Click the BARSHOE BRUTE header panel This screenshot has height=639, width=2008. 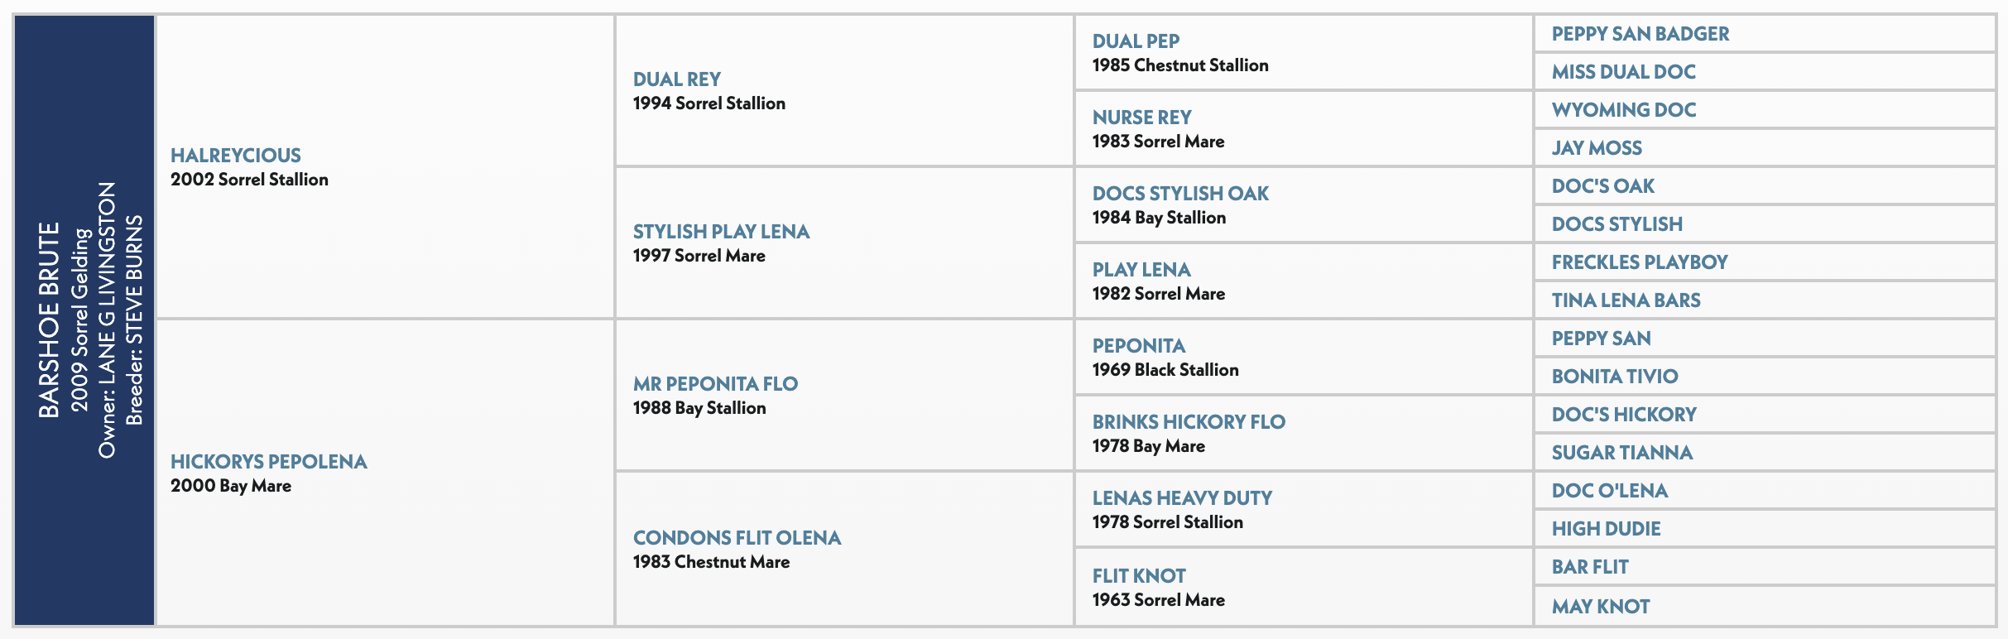(84, 320)
